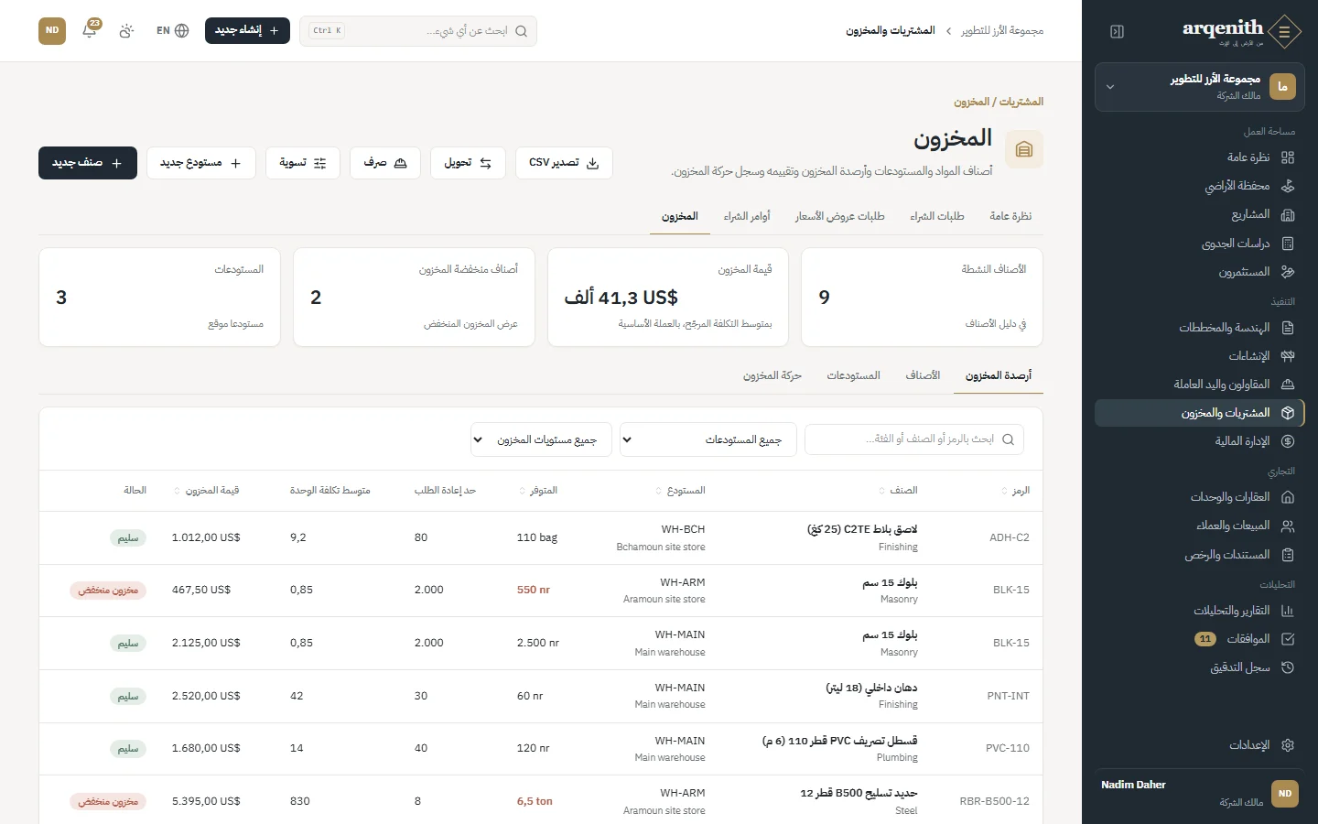Image resolution: width=1318 pixels, height=824 pixels.
Task: Open التقارير والتحليلات sidebar item
Action: [1200, 611]
